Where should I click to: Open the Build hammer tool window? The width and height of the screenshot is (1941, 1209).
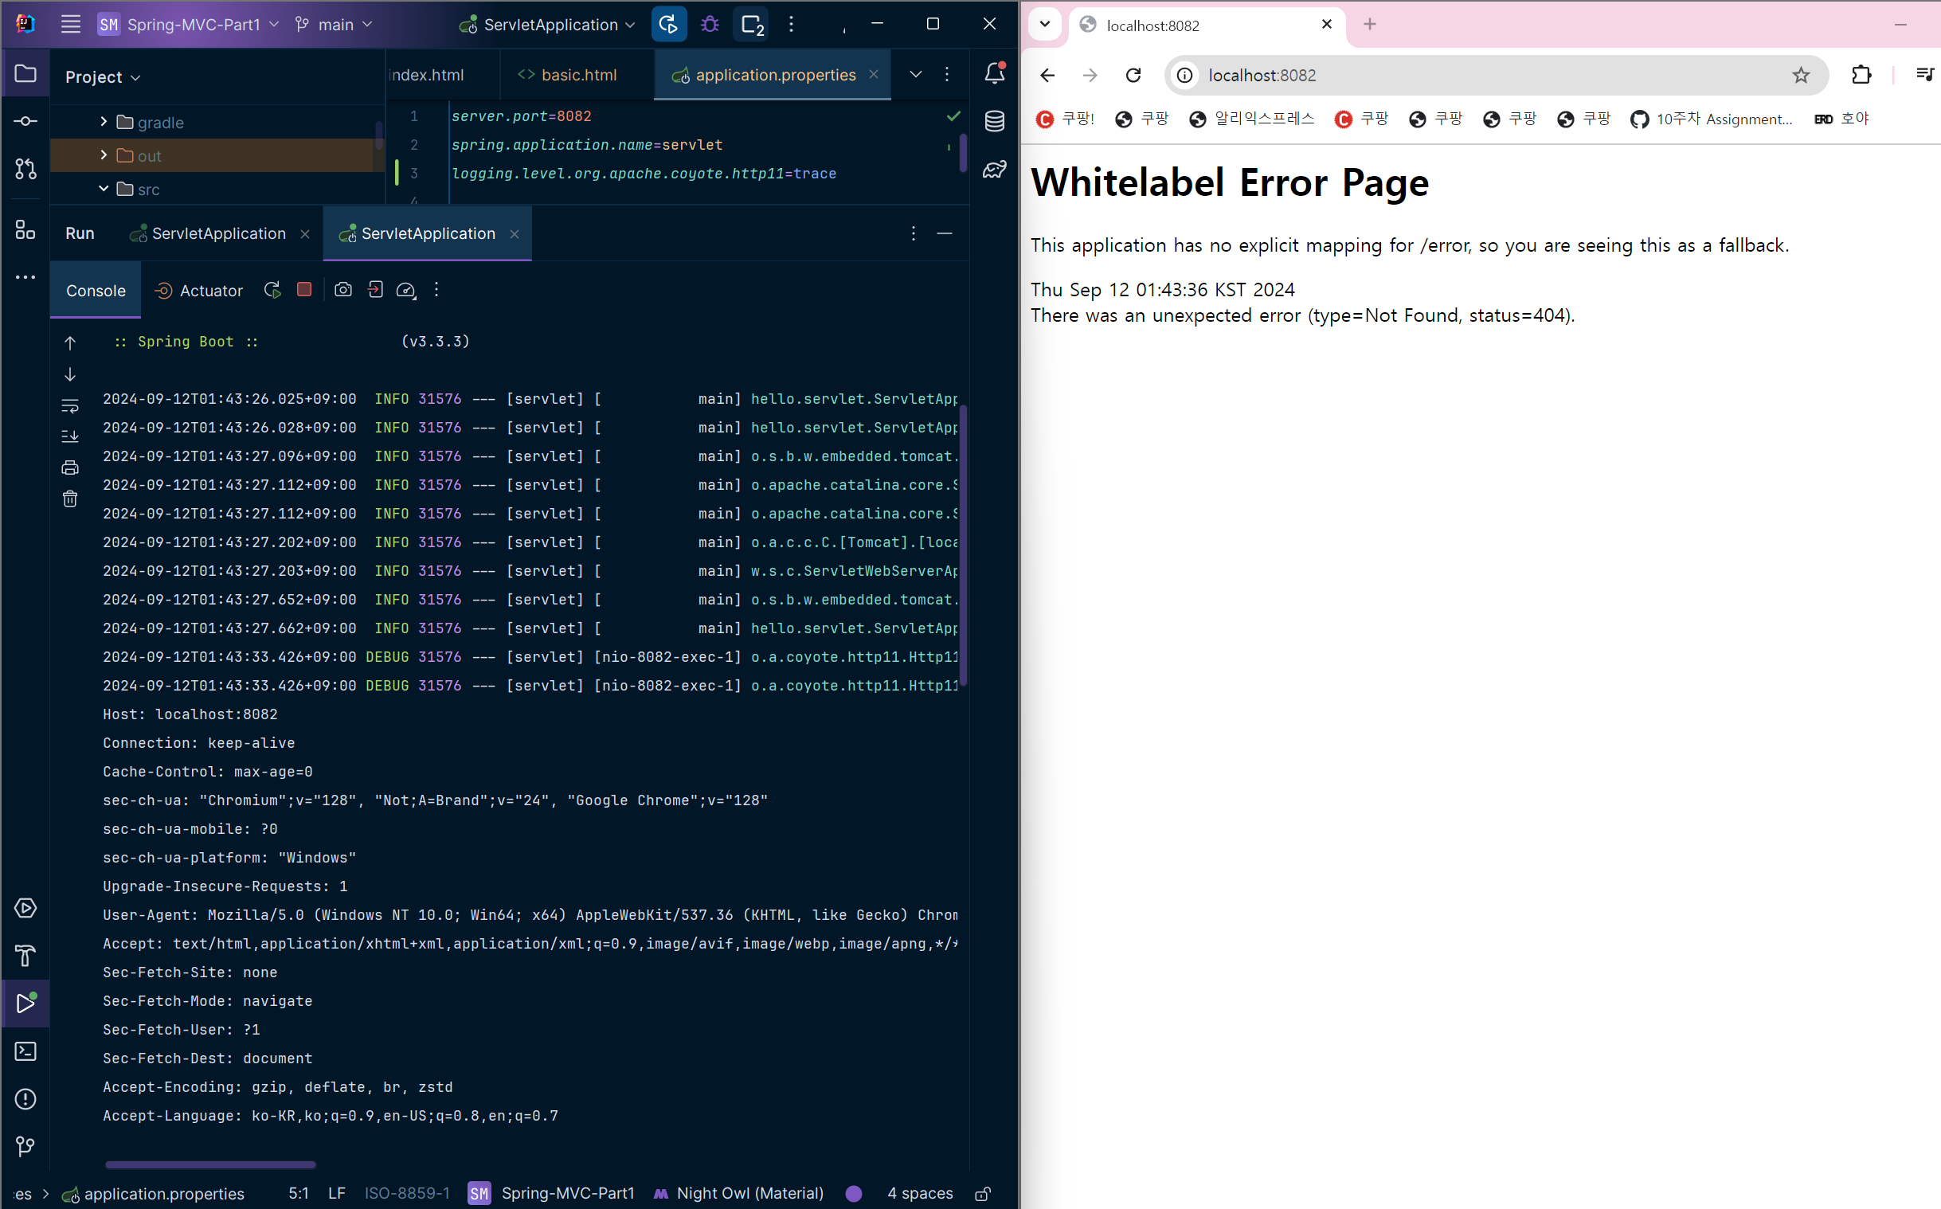point(25,956)
